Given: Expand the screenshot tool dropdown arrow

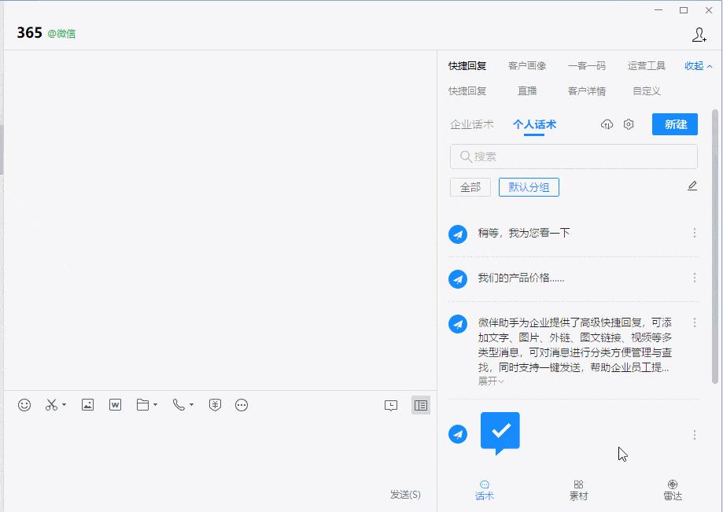Looking at the screenshot, I should tap(64, 405).
